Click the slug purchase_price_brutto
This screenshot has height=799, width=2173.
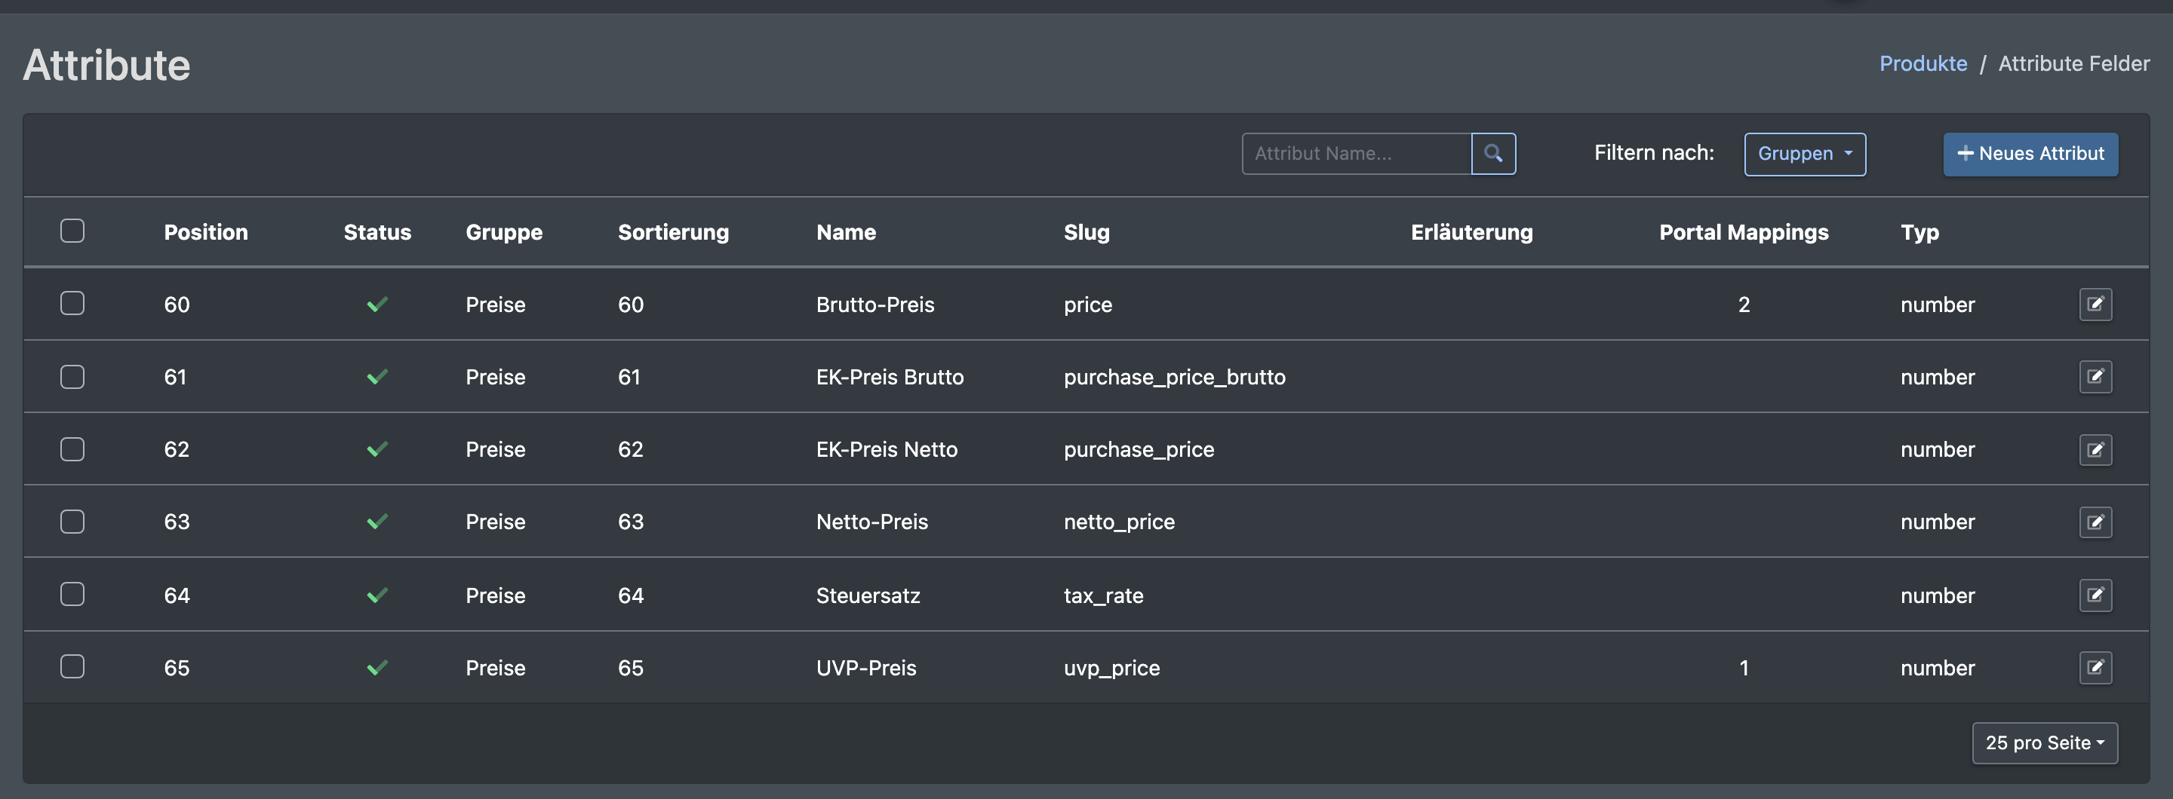click(1174, 377)
